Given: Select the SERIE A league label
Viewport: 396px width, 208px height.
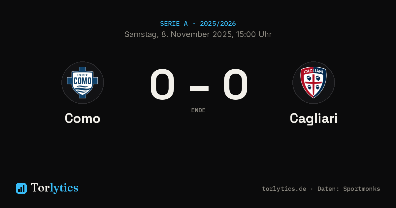Looking at the screenshot, I should [x=174, y=24].
